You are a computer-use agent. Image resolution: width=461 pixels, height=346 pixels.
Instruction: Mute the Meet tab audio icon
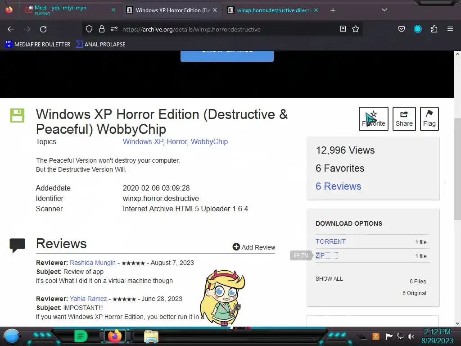(x=31, y=8)
